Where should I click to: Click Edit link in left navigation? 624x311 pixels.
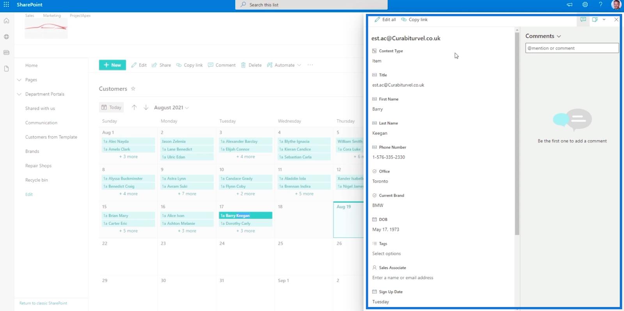(29, 194)
